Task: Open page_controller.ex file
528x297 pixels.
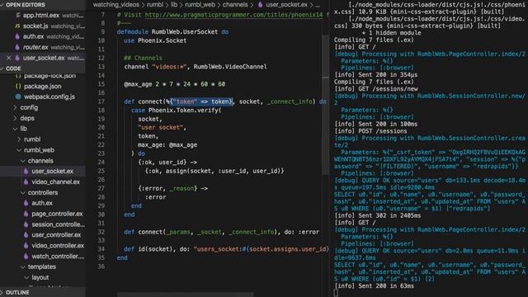Action: [57, 214]
